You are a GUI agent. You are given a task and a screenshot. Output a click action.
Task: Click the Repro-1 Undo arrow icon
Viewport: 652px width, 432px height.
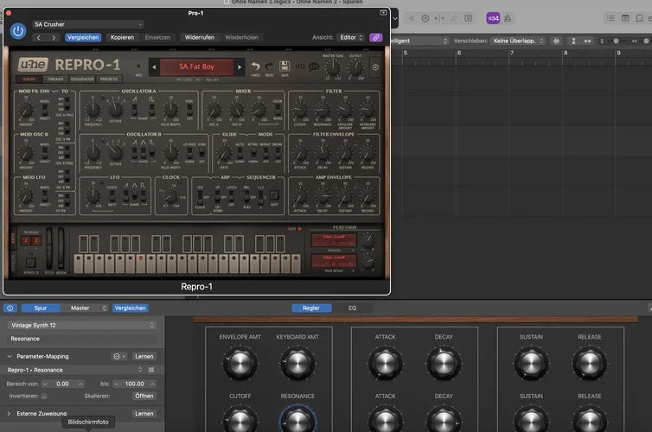[256, 67]
